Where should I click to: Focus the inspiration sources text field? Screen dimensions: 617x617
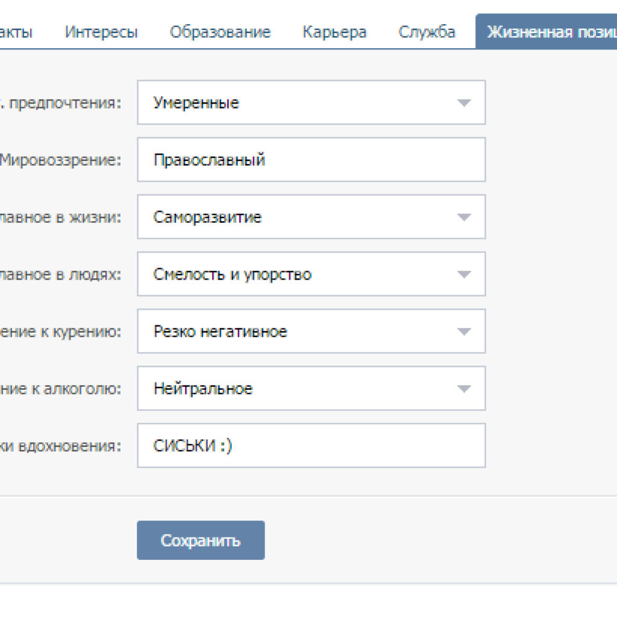311,446
